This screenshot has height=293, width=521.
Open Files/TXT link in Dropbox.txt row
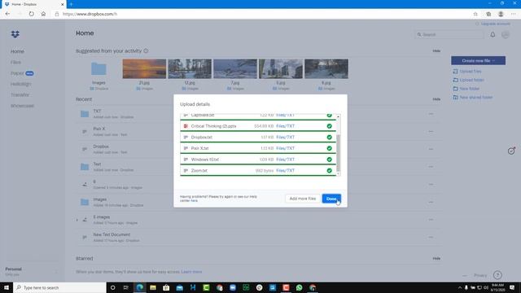point(285,138)
